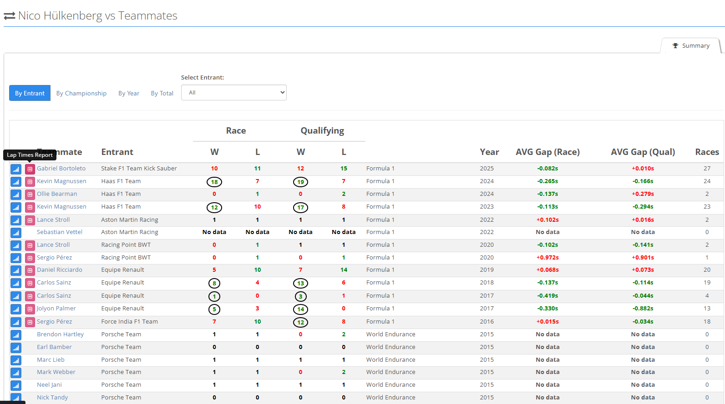This screenshot has height=404, width=725.
Task: Click the AVG Gap (Race) column header
Action: (548, 152)
